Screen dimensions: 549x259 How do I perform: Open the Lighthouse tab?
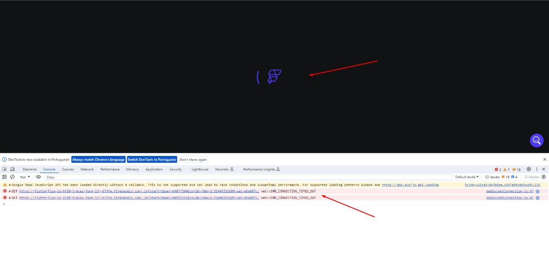[x=200, y=169]
